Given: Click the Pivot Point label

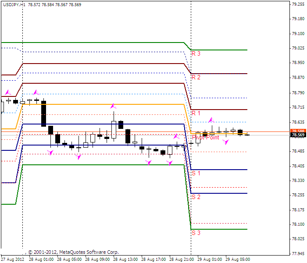Looking at the screenshot, I should 206,137.
